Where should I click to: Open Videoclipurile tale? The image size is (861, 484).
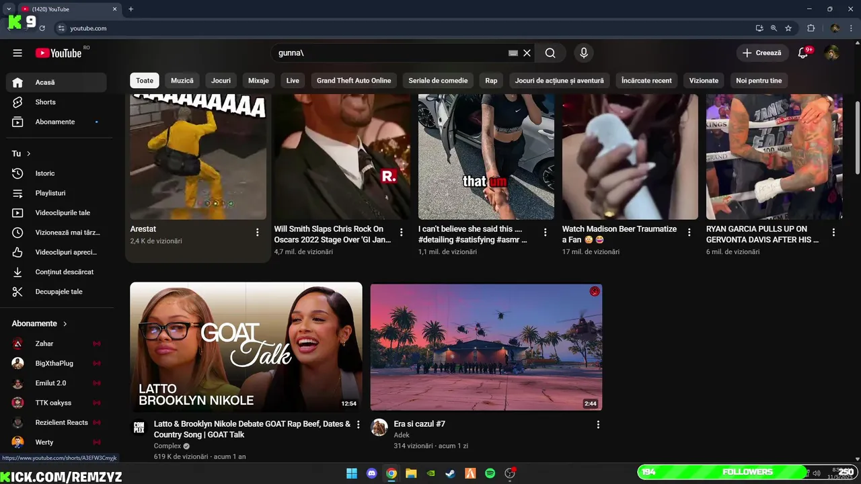pos(57,213)
